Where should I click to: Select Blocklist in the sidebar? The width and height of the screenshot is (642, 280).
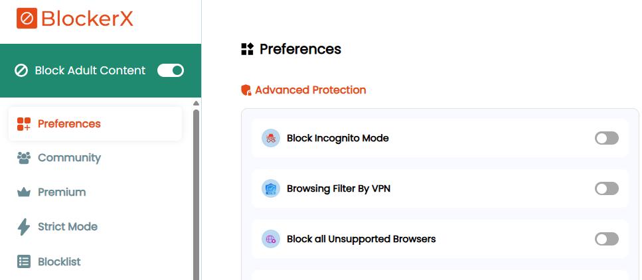59,261
